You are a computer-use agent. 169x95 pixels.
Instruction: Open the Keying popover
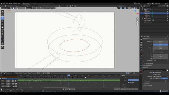[x=13, y=89]
